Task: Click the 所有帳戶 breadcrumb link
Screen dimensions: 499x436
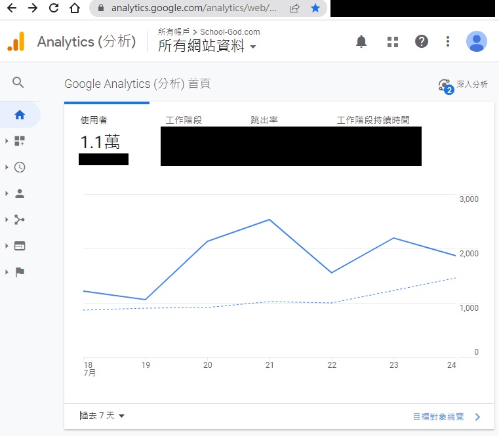Action: [174, 32]
